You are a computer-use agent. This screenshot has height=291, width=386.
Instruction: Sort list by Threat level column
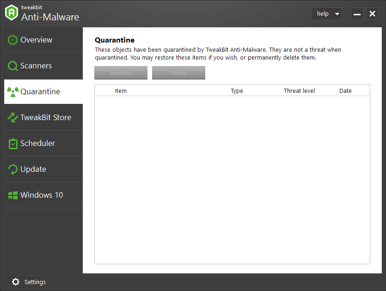(299, 91)
